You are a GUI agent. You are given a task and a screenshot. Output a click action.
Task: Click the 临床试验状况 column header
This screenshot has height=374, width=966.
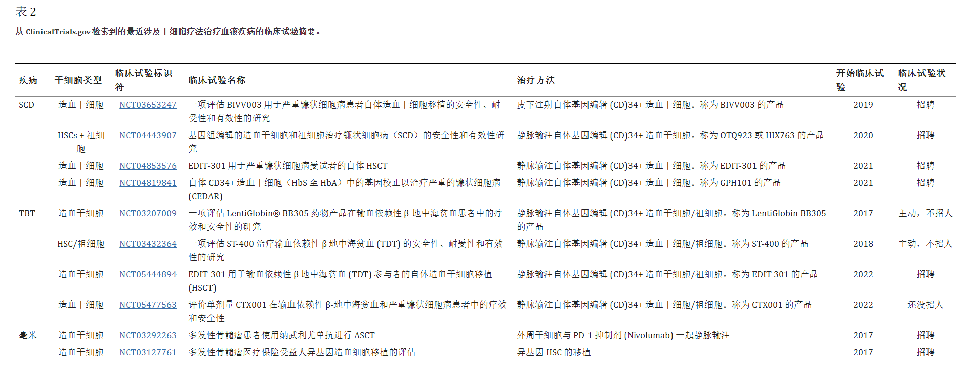point(921,80)
